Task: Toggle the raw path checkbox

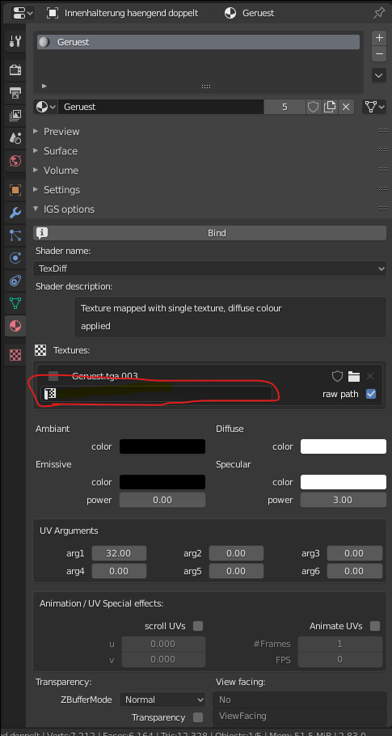Action: pos(371,394)
